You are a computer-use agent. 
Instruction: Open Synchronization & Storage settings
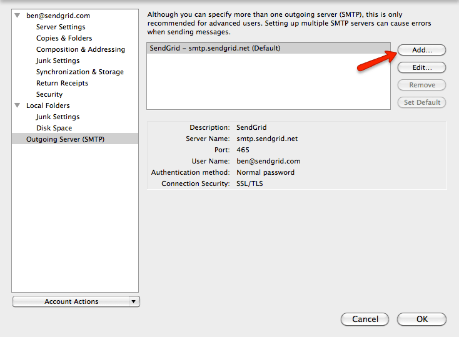[x=79, y=72]
